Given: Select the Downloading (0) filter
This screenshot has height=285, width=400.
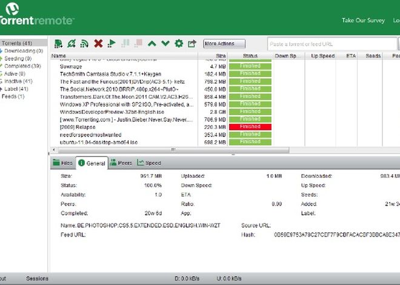Looking at the screenshot, I should tap(24, 51).
